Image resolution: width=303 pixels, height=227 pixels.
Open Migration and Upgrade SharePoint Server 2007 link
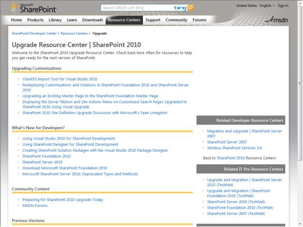coord(245,133)
